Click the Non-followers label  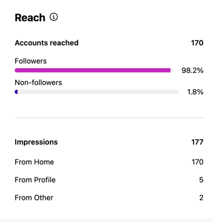pyautogui.click(x=38, y=83)
